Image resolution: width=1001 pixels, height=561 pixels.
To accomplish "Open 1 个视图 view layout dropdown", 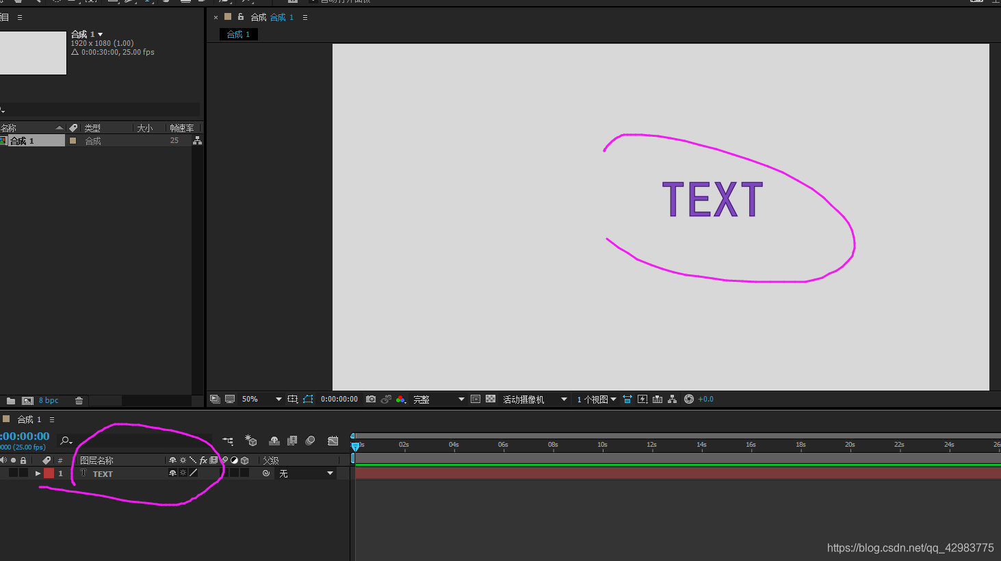I will 597,399.
